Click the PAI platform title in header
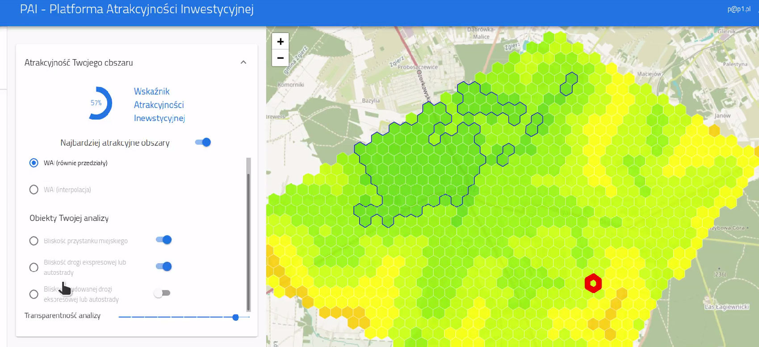 pos(137,9)
